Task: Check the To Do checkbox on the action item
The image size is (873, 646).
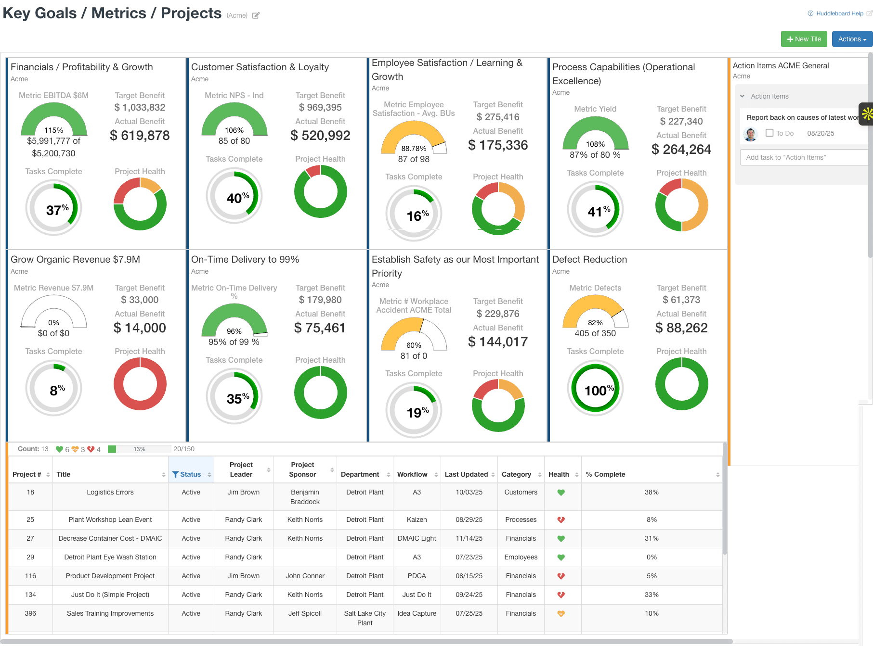Action: coord(769,133)
